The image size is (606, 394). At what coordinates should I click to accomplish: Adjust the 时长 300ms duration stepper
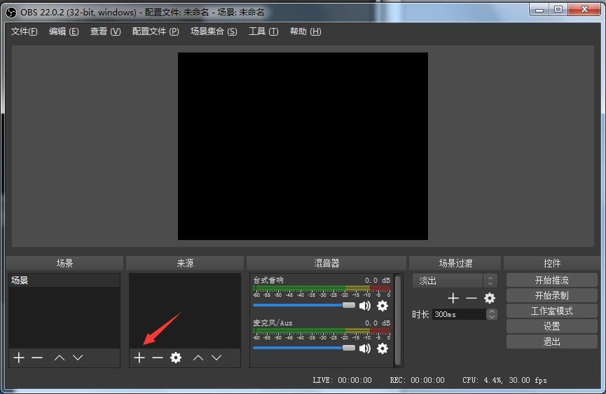pos(492,314)
